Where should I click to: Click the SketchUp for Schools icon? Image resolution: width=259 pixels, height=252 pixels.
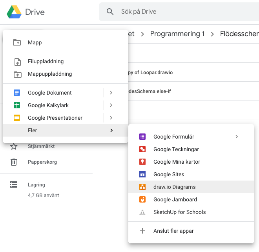coord(142,212)
